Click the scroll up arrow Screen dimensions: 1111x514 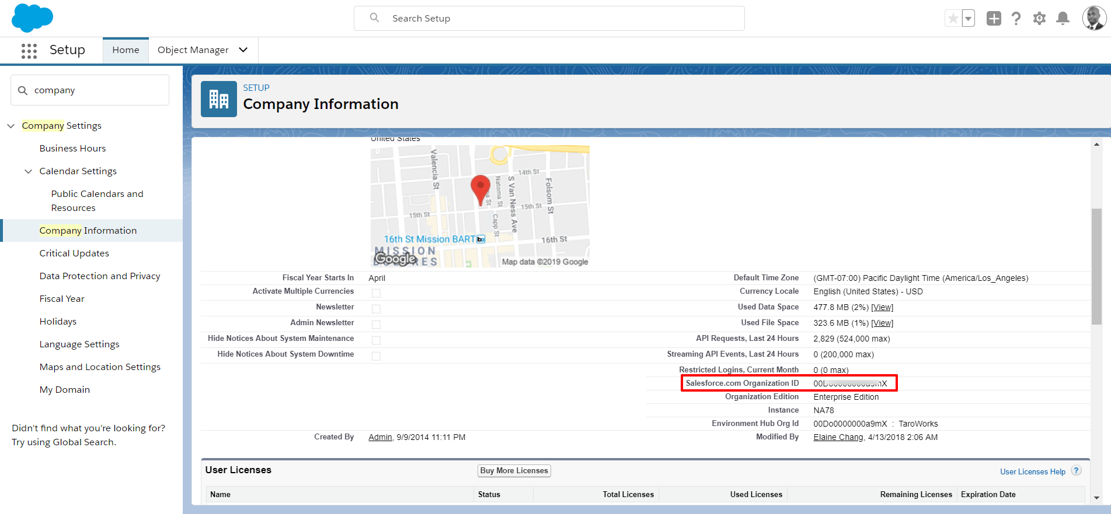coord(1096,144)
